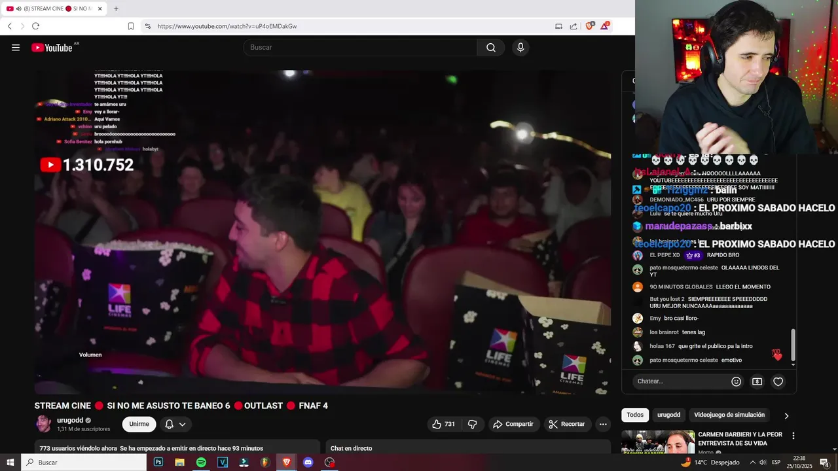
Task: Open the Super Chat dollar icon
Action: (x=757, y=381)
